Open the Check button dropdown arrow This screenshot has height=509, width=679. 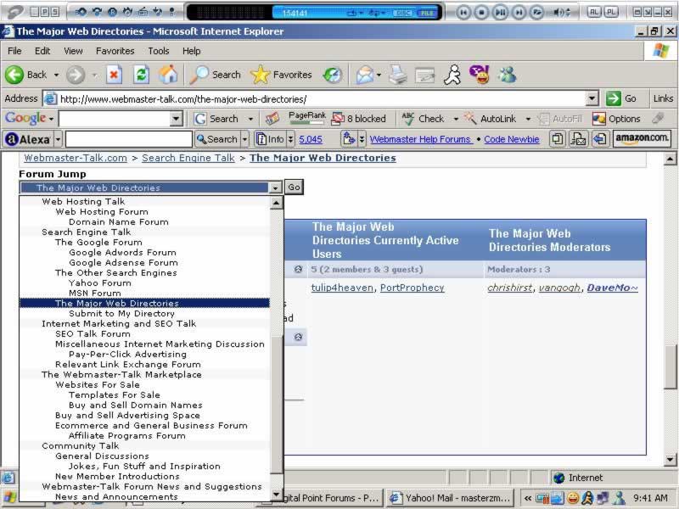pyautogui.click(x=456, y=119)
